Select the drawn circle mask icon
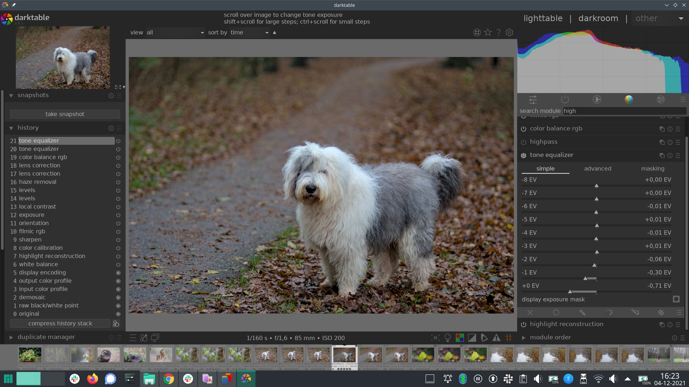This screenshot has width=689, height=387. (556, 312)
